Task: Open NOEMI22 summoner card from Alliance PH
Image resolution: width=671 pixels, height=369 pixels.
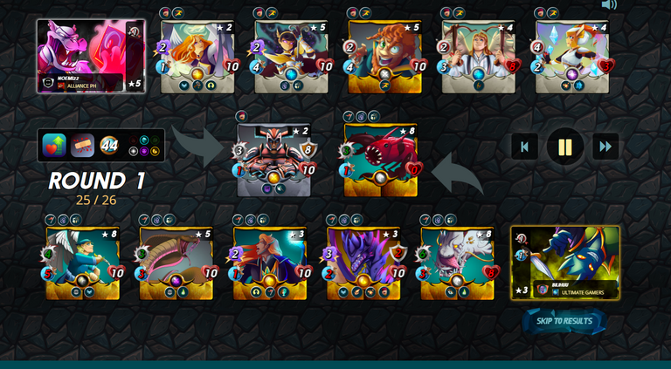Action: [91, 56]
